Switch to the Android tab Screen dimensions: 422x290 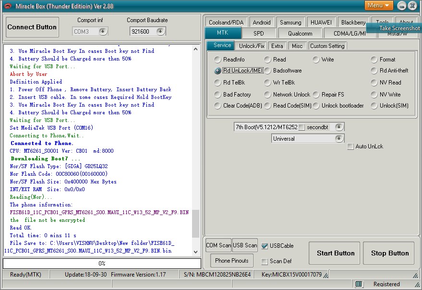(x=262, y=23)
